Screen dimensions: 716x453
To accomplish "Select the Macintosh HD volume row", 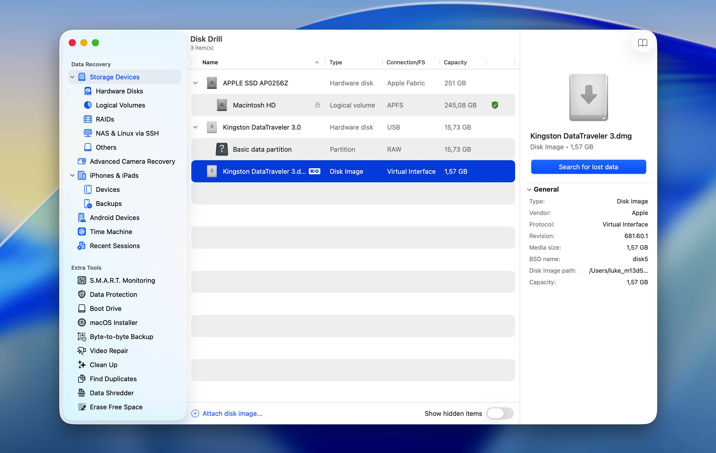I will click(353, 105).
